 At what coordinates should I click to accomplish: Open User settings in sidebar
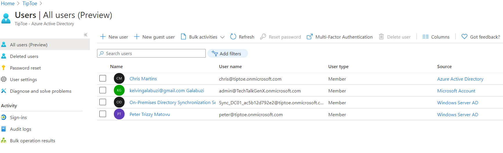23,79
